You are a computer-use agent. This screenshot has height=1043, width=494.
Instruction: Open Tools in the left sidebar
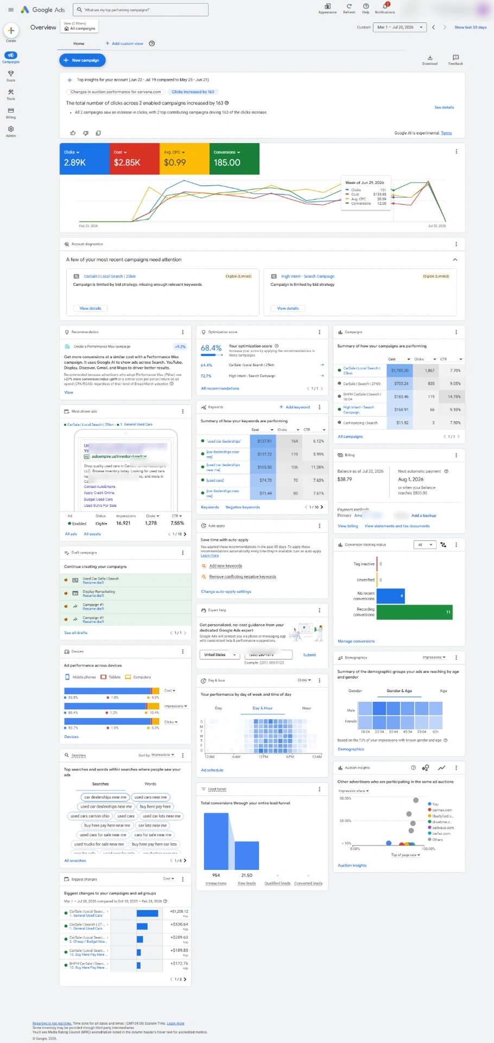(11, 94)
